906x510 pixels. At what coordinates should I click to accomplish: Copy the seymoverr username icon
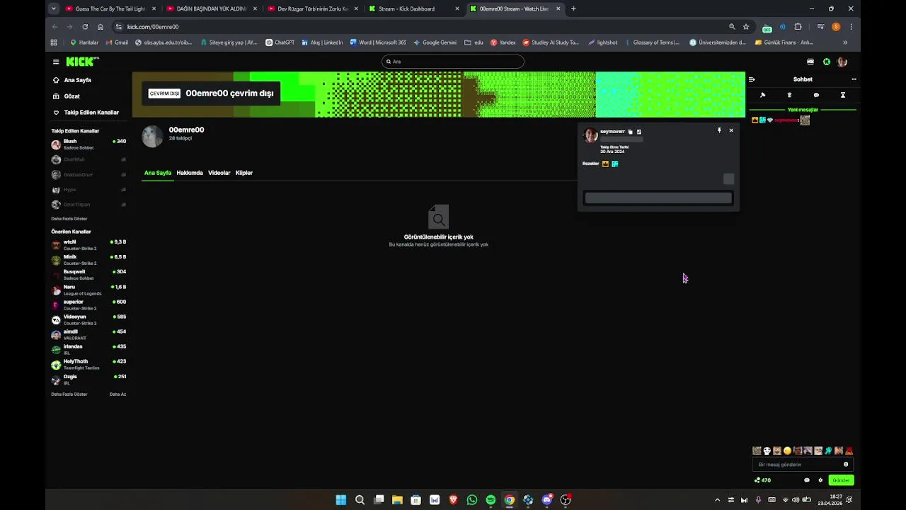click(630, 132)
